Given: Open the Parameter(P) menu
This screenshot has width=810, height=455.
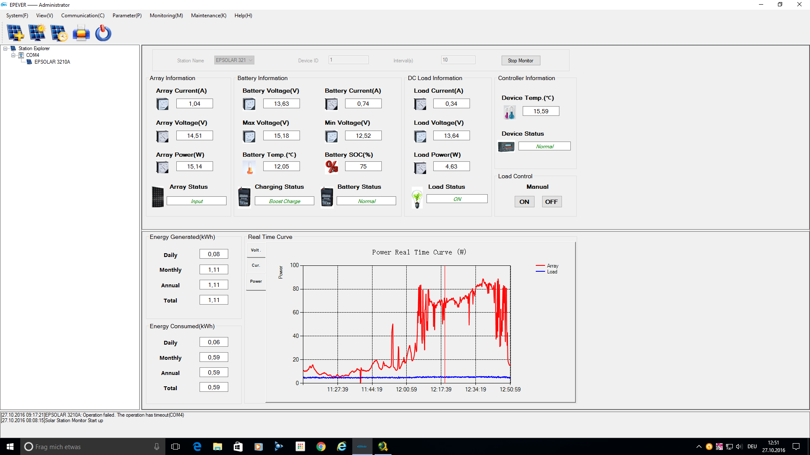Looking at the screenshot, I should pyautogui.click(x=127, y=16).
